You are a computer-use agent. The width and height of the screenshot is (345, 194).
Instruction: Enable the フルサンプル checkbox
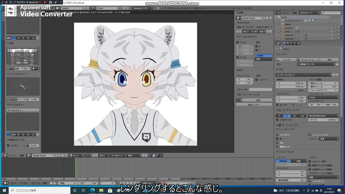[277, 120]
